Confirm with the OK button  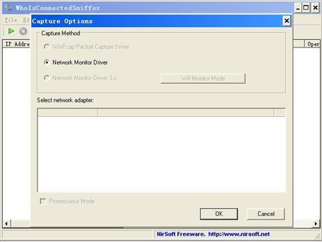tap(219, 214)
